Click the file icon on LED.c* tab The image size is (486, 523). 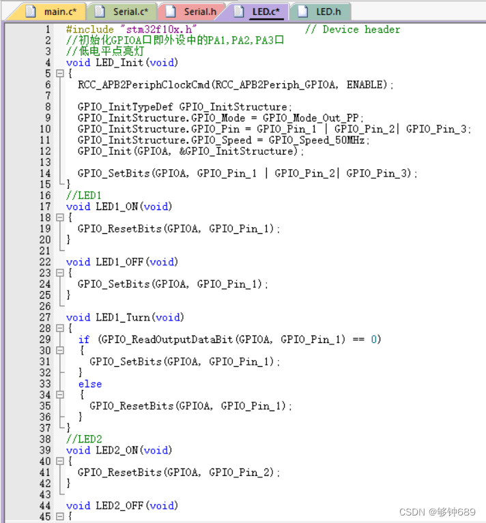[239, 12]
